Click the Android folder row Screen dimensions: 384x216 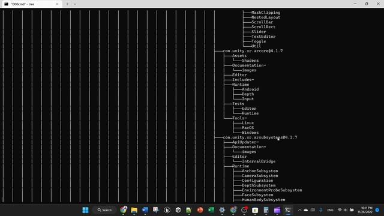pyautogui.click(x=250, y=89)
